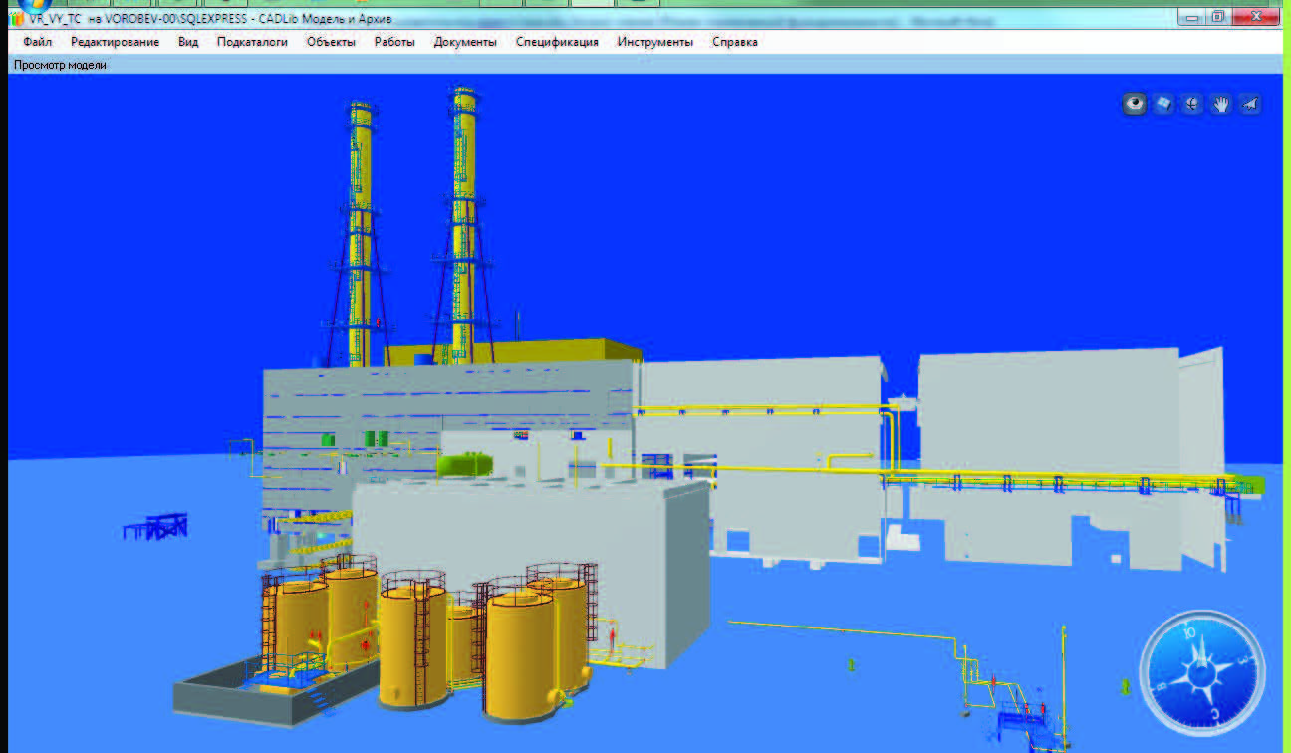Select the window zoom navigation tool
Viewport: 1291px width, 753px height.
pyautogui.click(x=1162, y=104)
